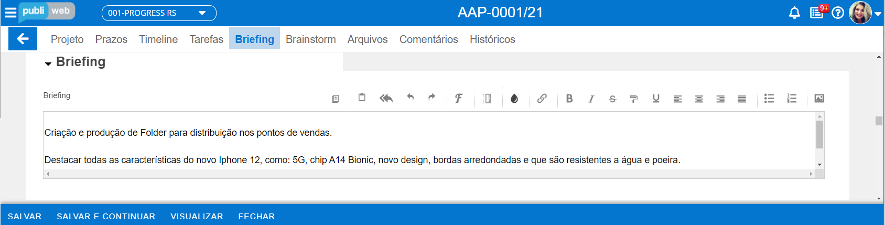The width and height of the screenshot is (885, 225).
Task: Switch to the Prazos tab
Action: (111, 39)
